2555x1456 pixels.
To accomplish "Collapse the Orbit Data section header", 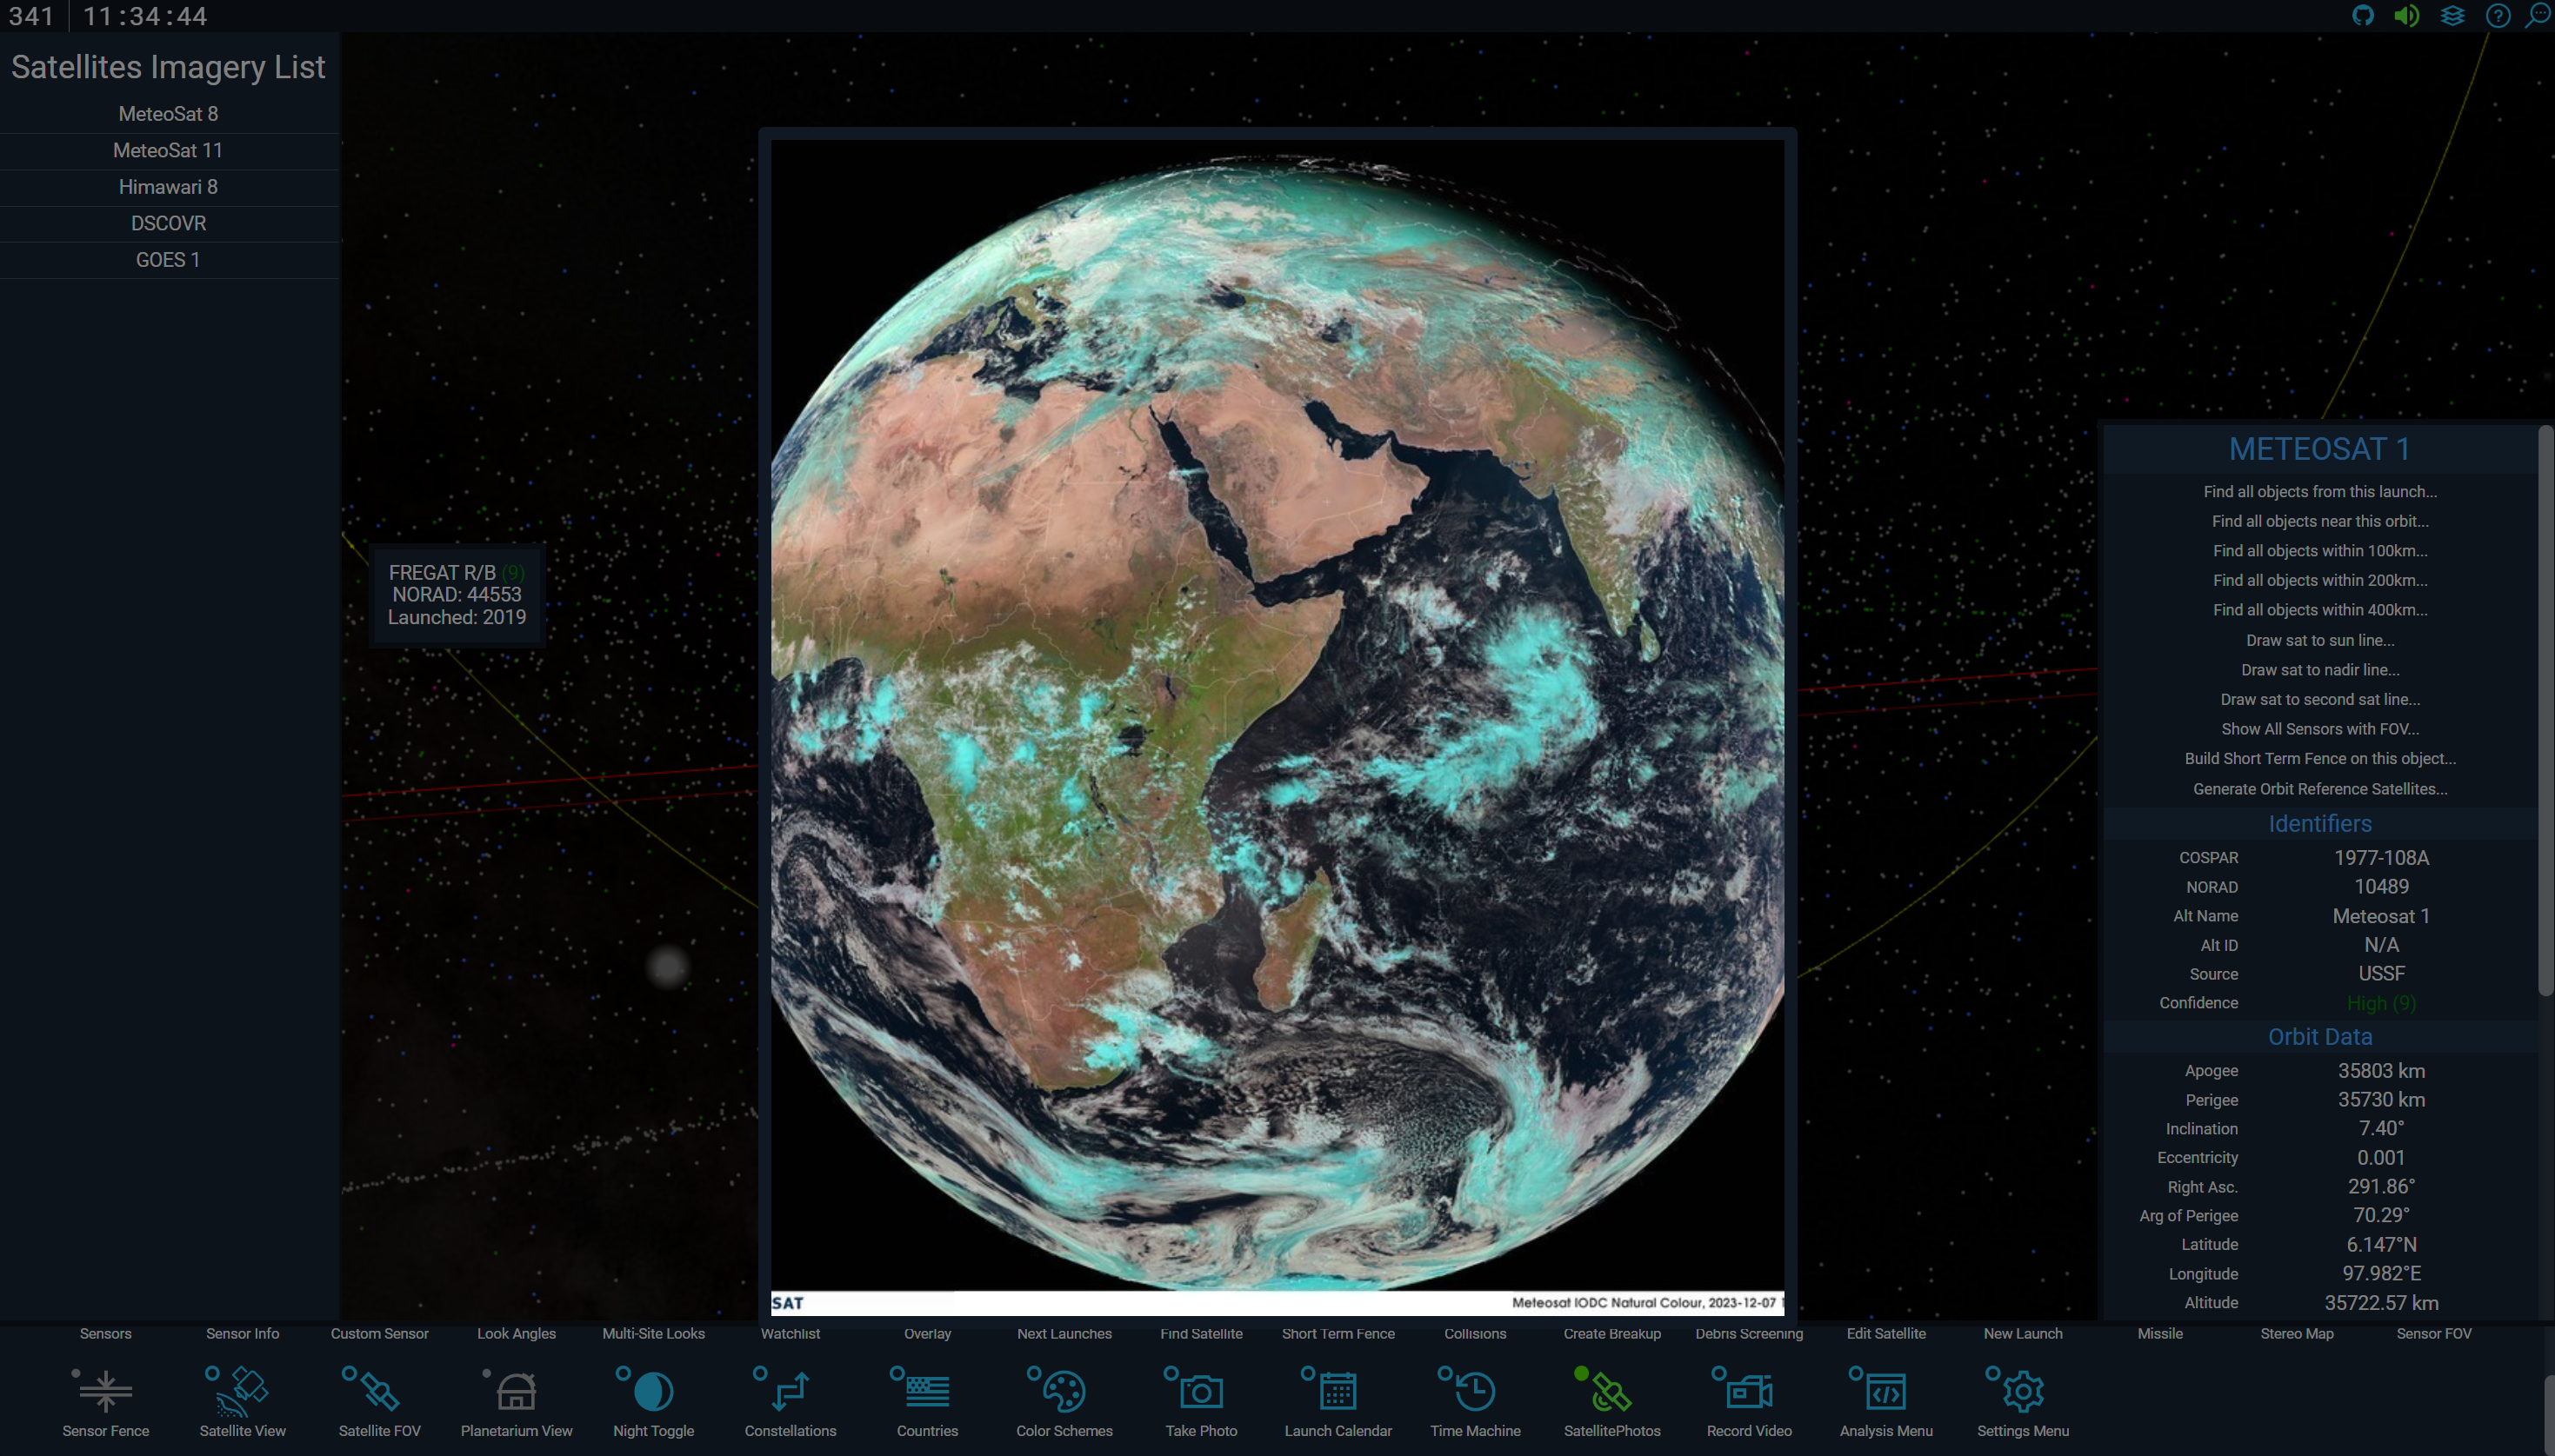I will point(2319,1037).
